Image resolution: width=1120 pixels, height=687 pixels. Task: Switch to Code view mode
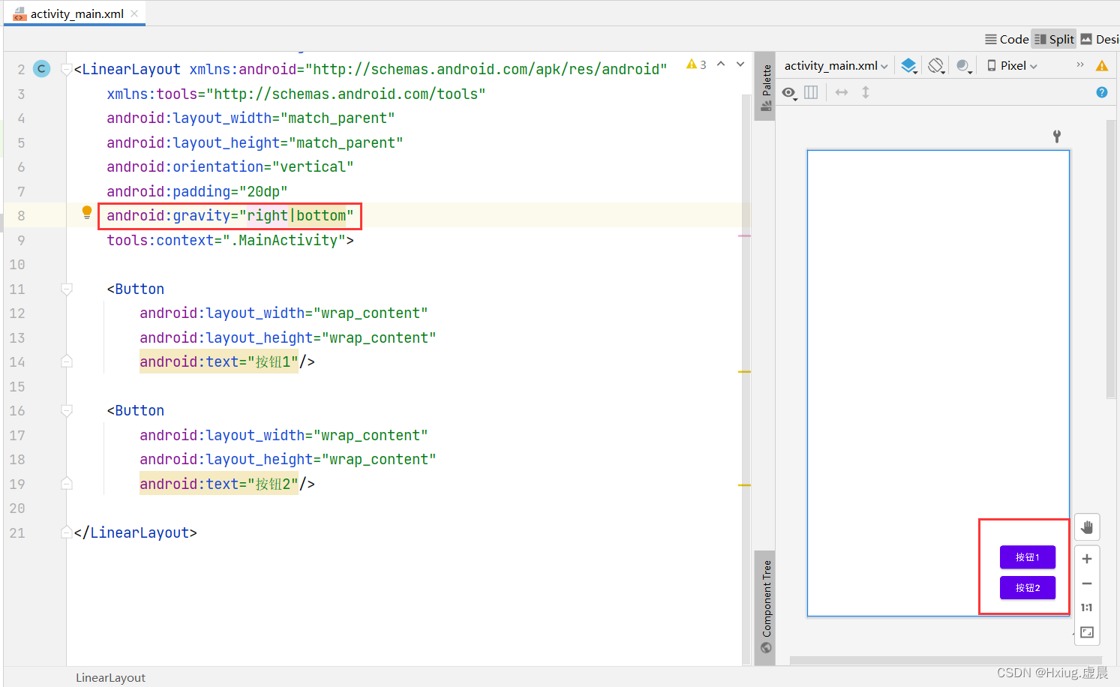coord(1007,39)
